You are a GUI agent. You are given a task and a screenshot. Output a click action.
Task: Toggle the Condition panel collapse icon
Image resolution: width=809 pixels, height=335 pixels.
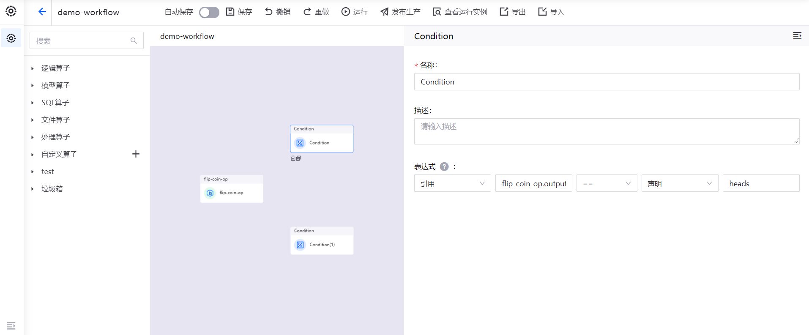[x=797, y=36]
